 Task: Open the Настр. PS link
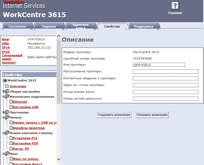pos(21,149)
